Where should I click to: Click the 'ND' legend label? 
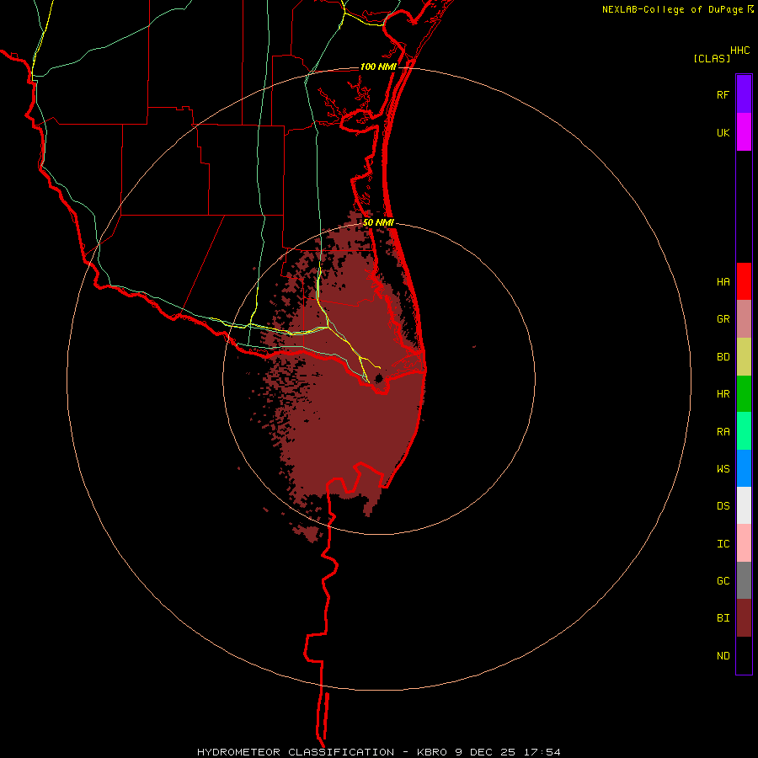(x=723, y=656)
